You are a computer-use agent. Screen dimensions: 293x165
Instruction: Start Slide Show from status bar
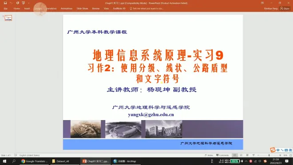coord(253,155)
